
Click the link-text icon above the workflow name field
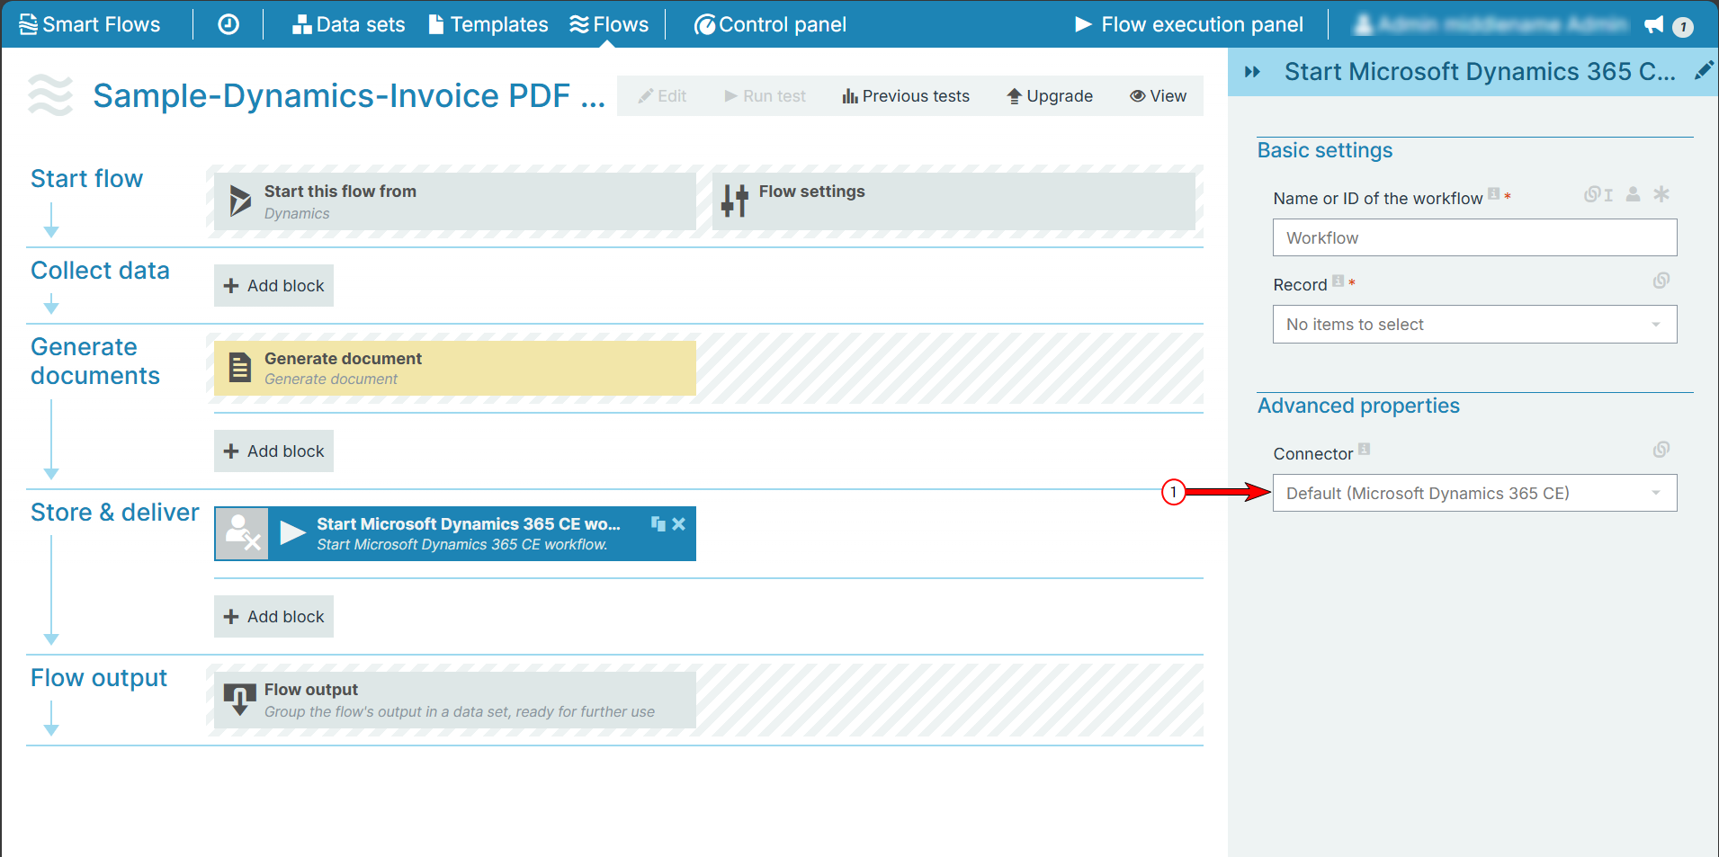click(x=1598, y=194)
